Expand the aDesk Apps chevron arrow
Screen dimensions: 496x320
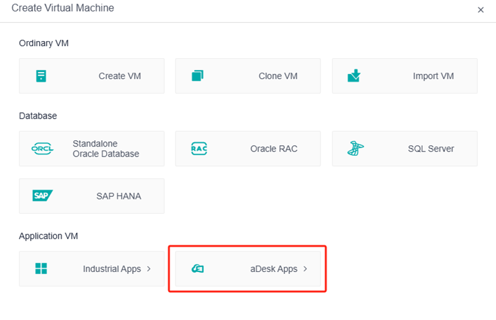[305, 268]
